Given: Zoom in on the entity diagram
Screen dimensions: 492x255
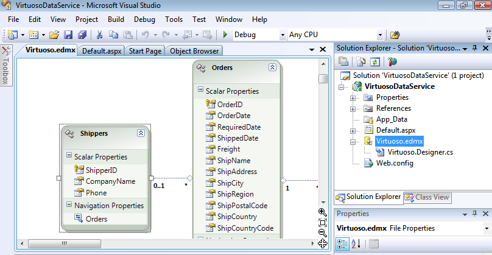Looking at the screenshot, I should [323, 212].
